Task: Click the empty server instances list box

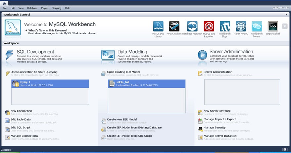Action: [x=242, y=92]
